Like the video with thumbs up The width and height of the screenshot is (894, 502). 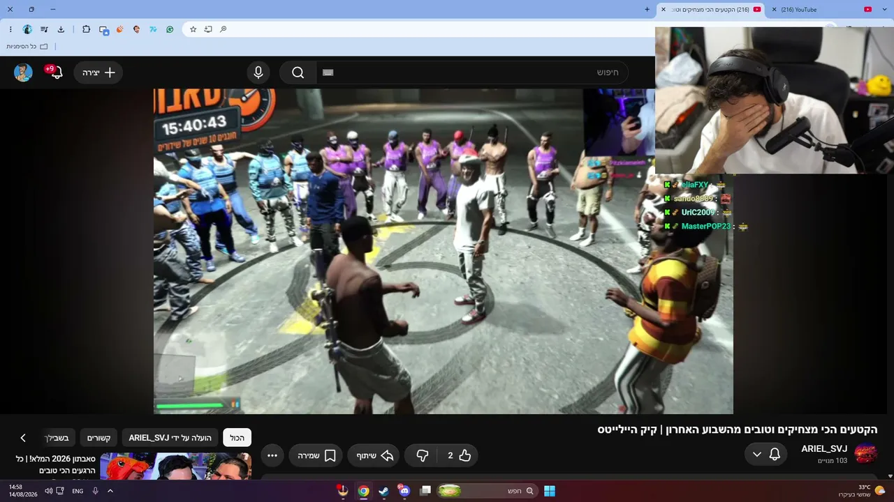(x=458, y=455)
